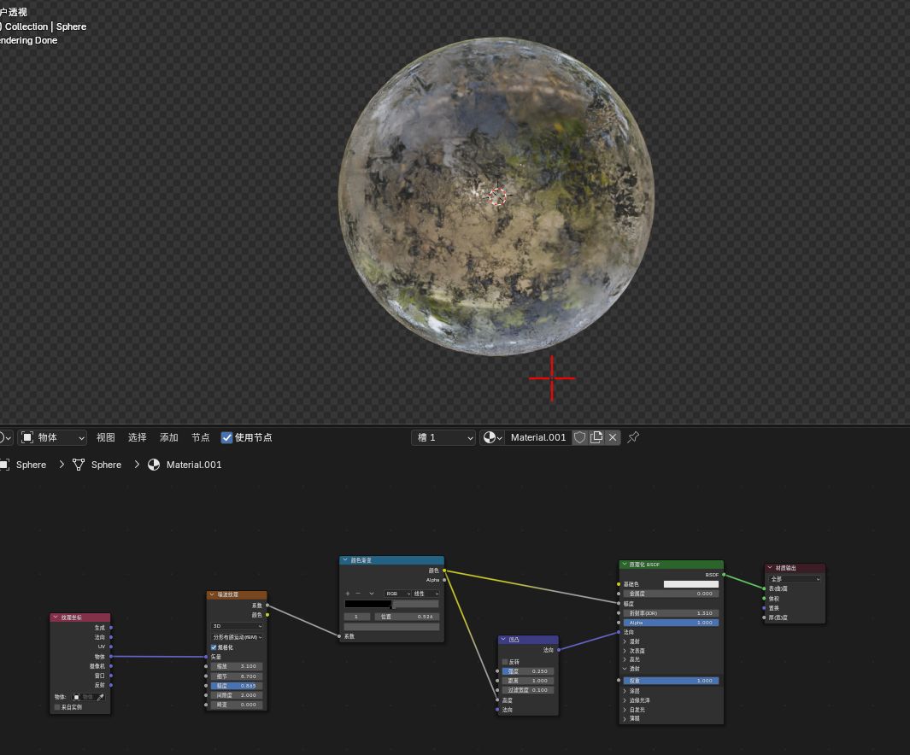Click the fake user shield icon
The width and height of the screenshot is (910, 755).
click(579, 437)
